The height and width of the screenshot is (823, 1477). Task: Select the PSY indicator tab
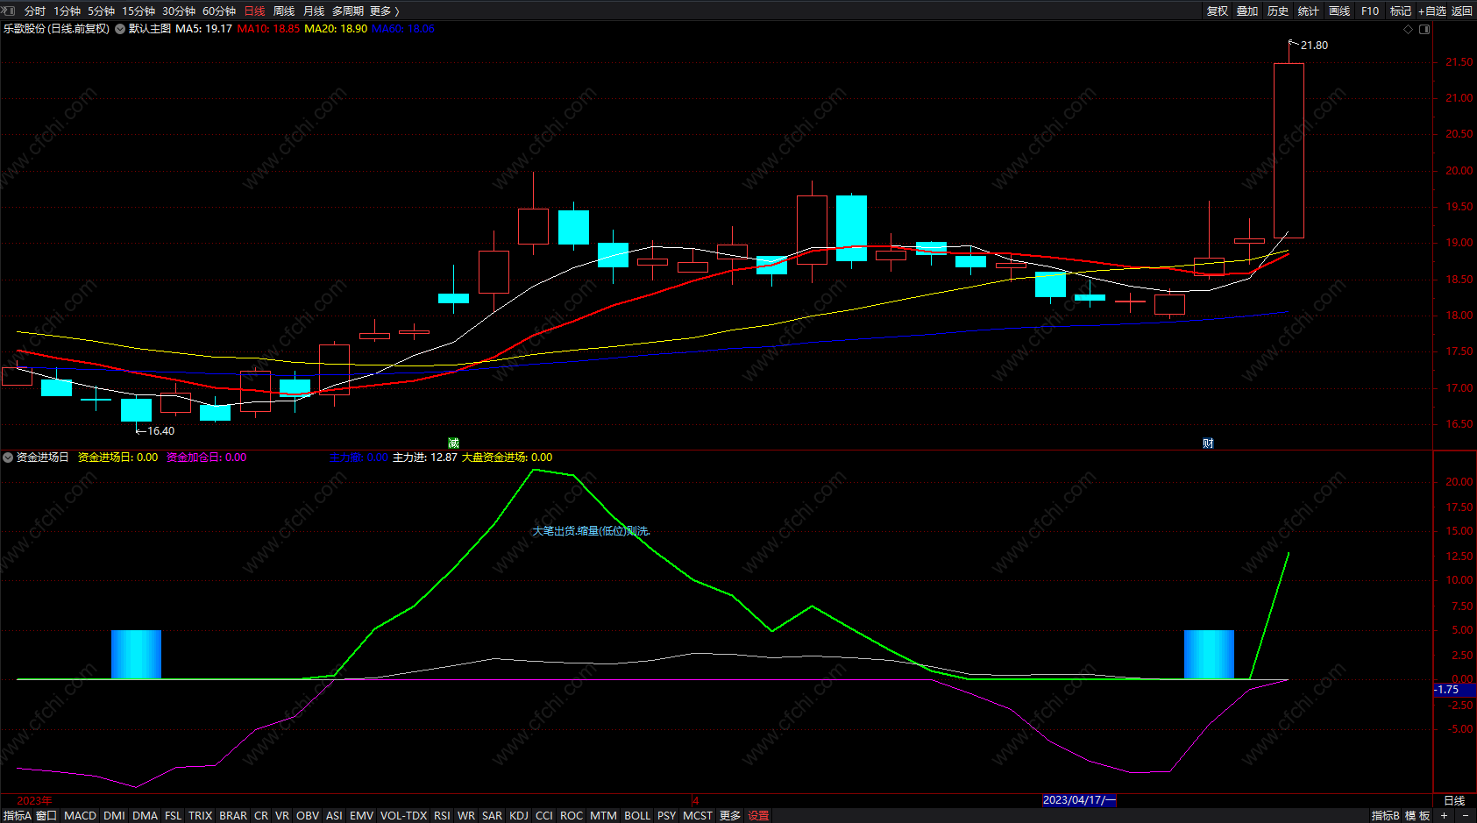coord(667,815)
